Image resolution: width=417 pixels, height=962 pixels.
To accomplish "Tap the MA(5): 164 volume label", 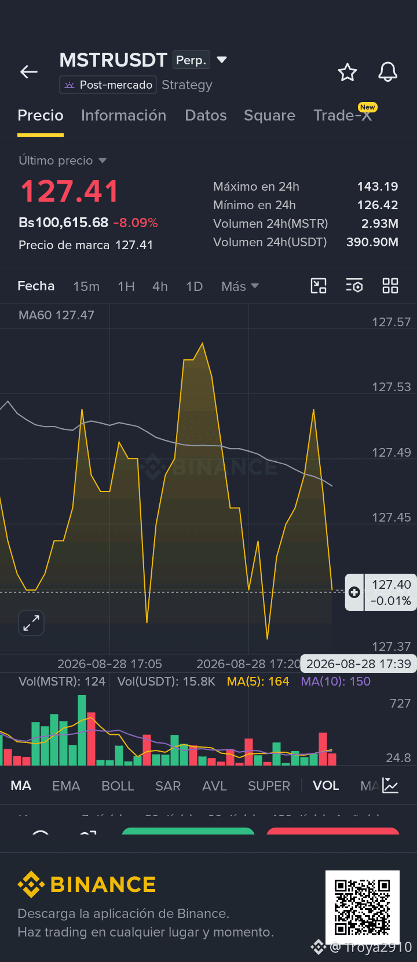I will 258,682.
